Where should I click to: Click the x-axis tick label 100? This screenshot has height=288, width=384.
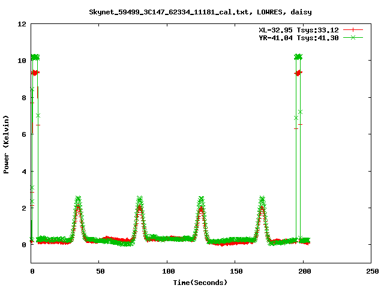coord(169,271)
